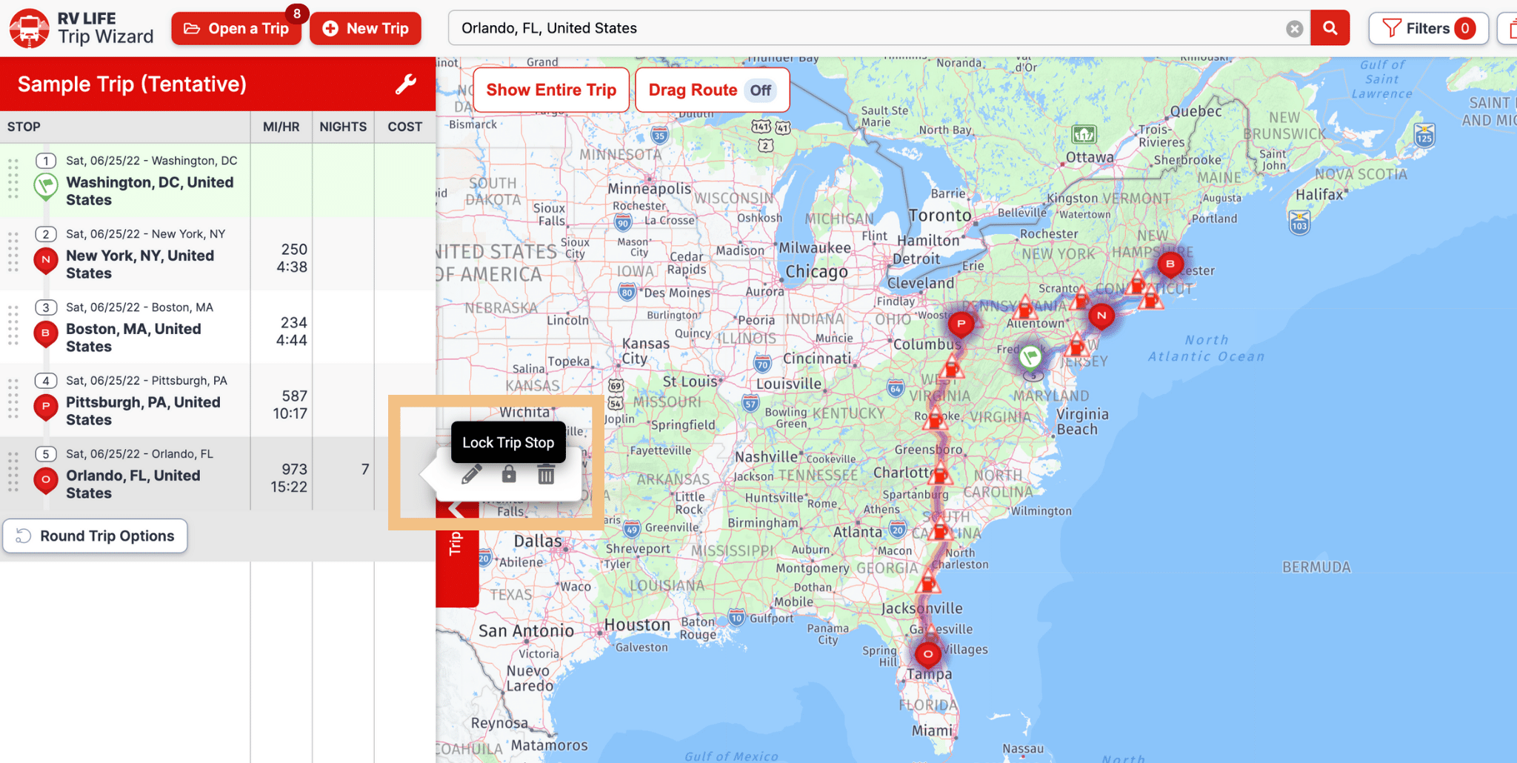Click Show Entire Trip button
Viewport: 1517px width, 763px height.
tap(551, 90)
